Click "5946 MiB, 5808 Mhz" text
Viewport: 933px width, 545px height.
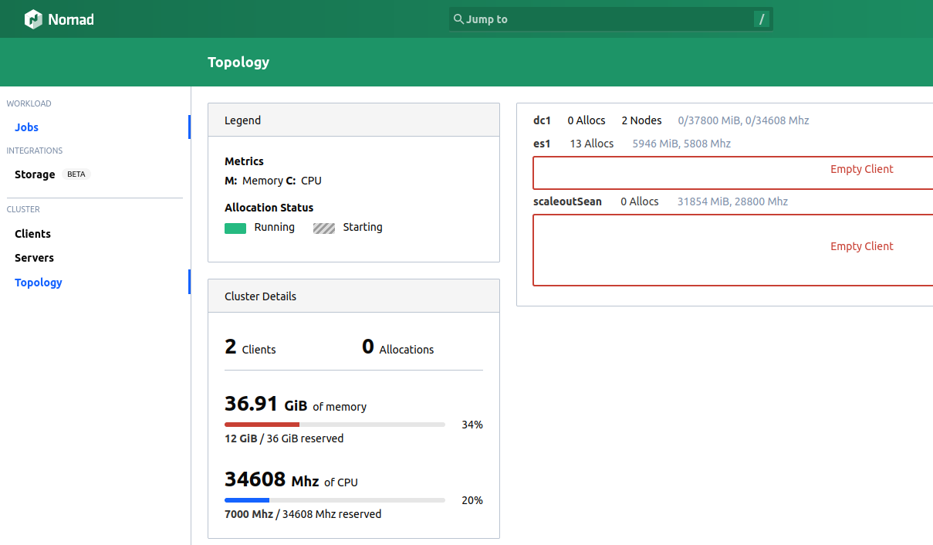point(681,144)
